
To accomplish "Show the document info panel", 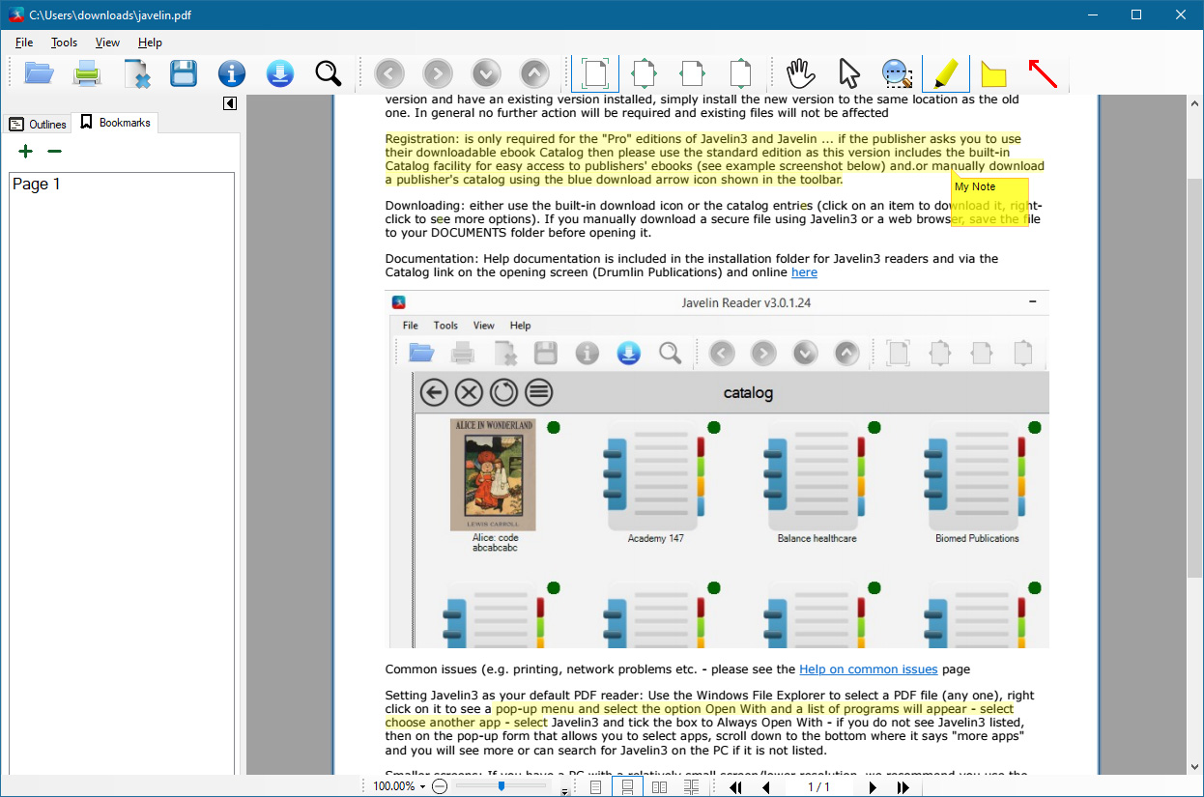I will point(231,72).
